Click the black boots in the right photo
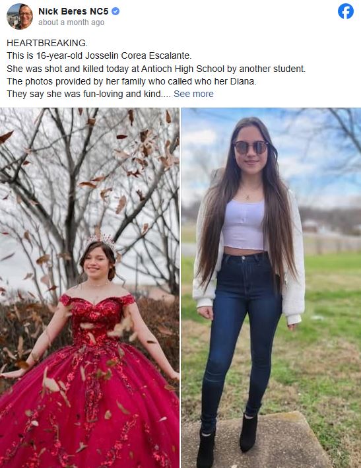The height and width of the screenshot is (468, 361). [227, 439]
